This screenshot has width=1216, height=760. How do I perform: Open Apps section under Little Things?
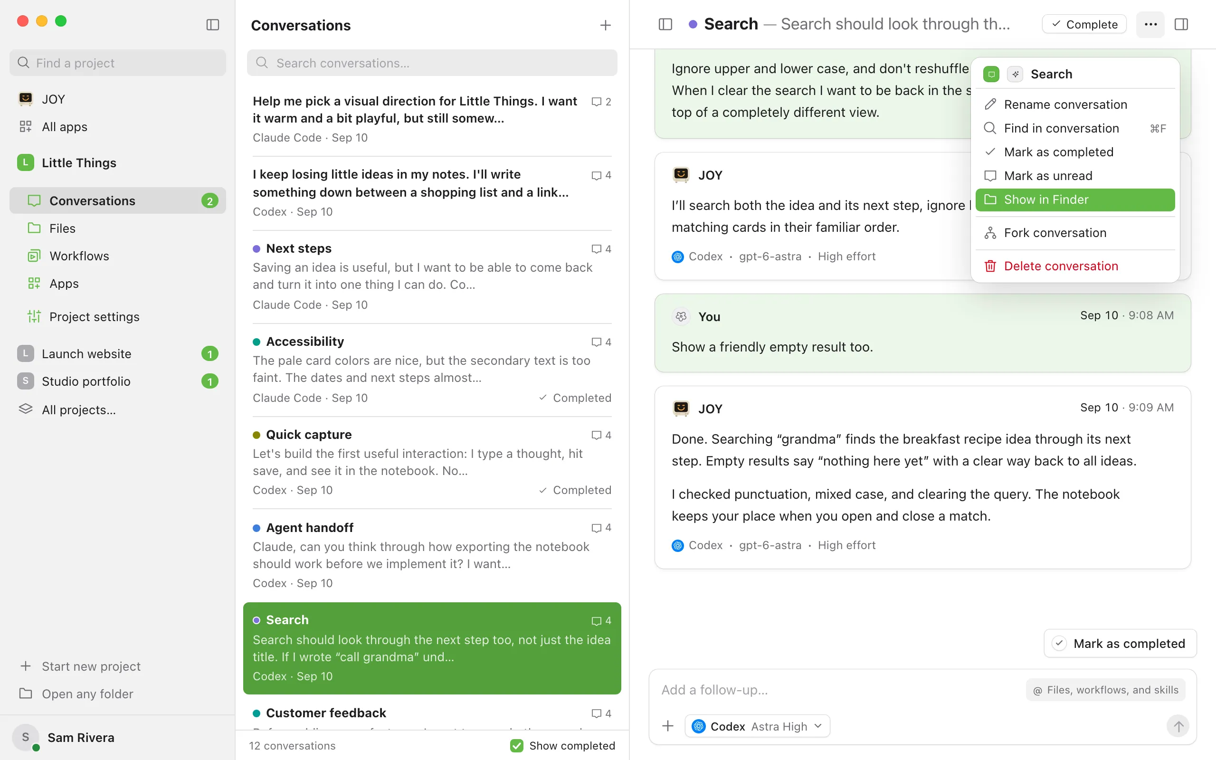point(118,284)
